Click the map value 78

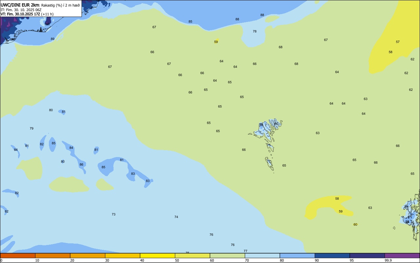click(255, 31)
